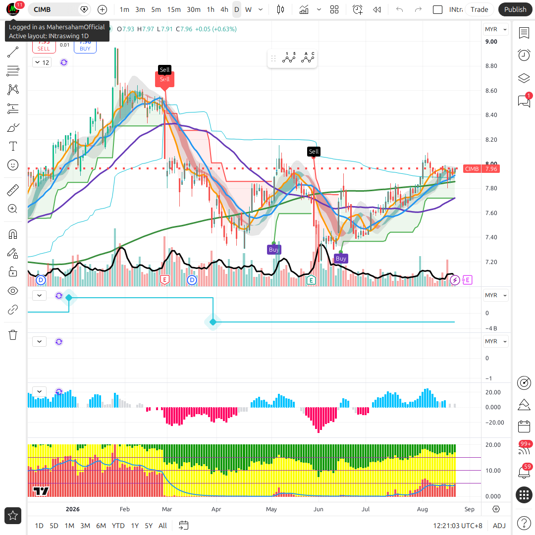Click the Publish button
The height and width of the screenshot is (535, 535).
[x=515, y=9]
